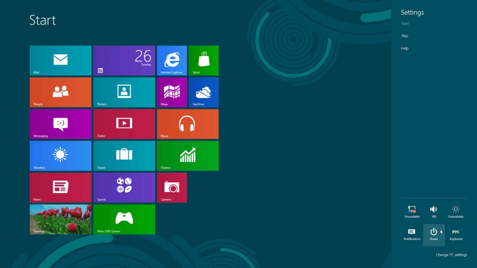
Task: Open the Finance tile
Action: tap(187, 156)
